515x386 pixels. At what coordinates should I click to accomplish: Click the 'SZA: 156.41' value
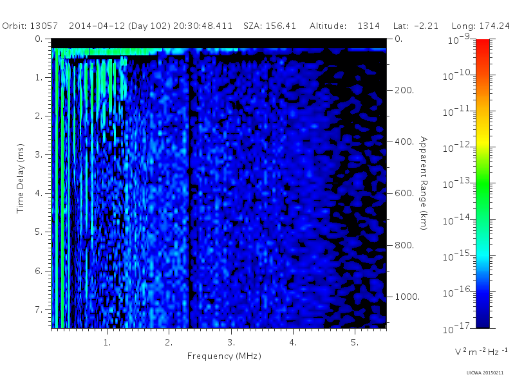point(270,26)
